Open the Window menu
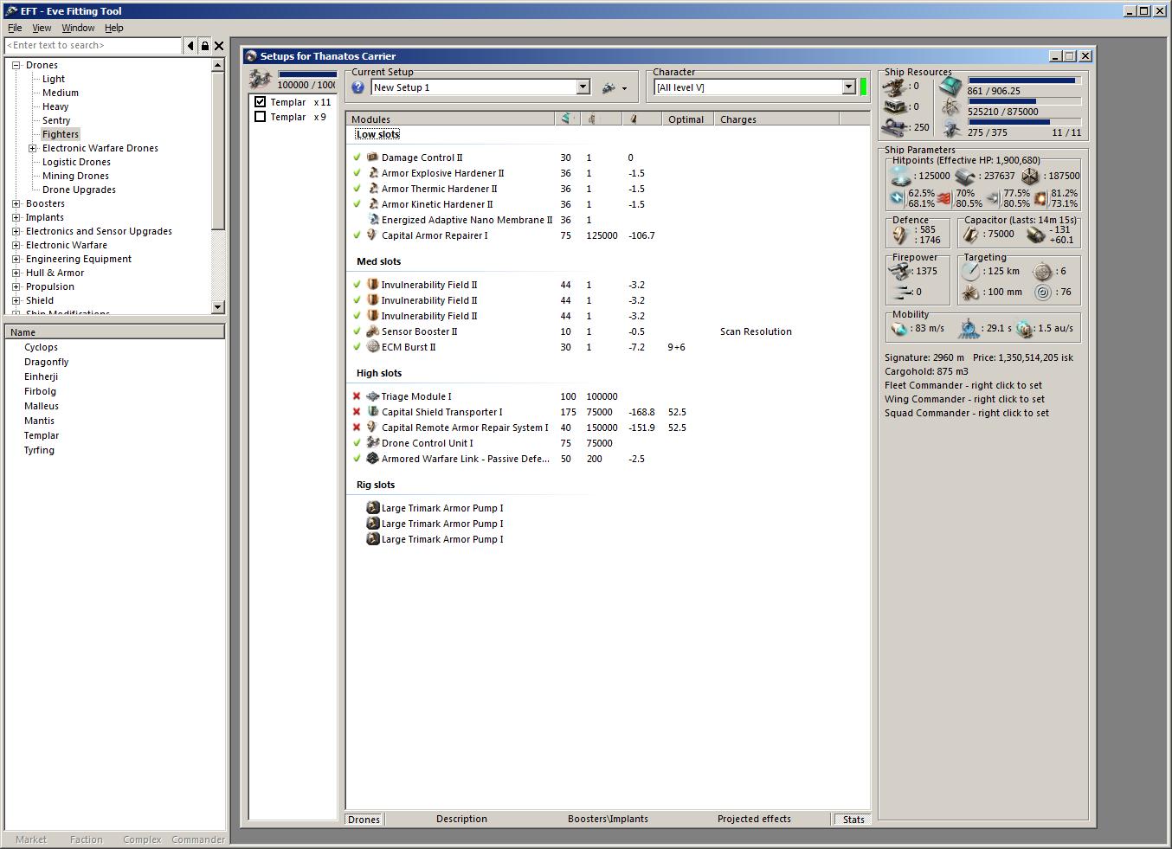The image size is (1172, 849). coord(78,28)
